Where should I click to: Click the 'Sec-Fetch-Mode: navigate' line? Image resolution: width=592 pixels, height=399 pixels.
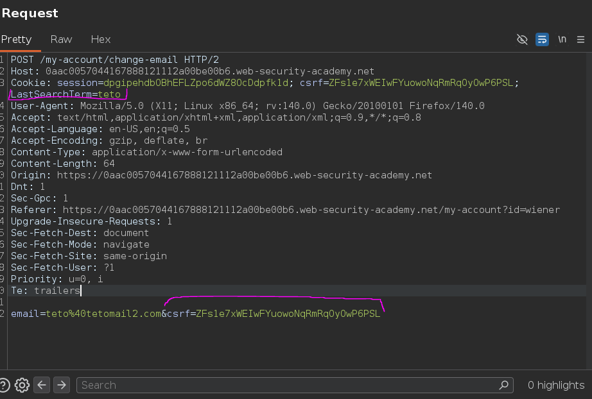[x=80, y=244]
